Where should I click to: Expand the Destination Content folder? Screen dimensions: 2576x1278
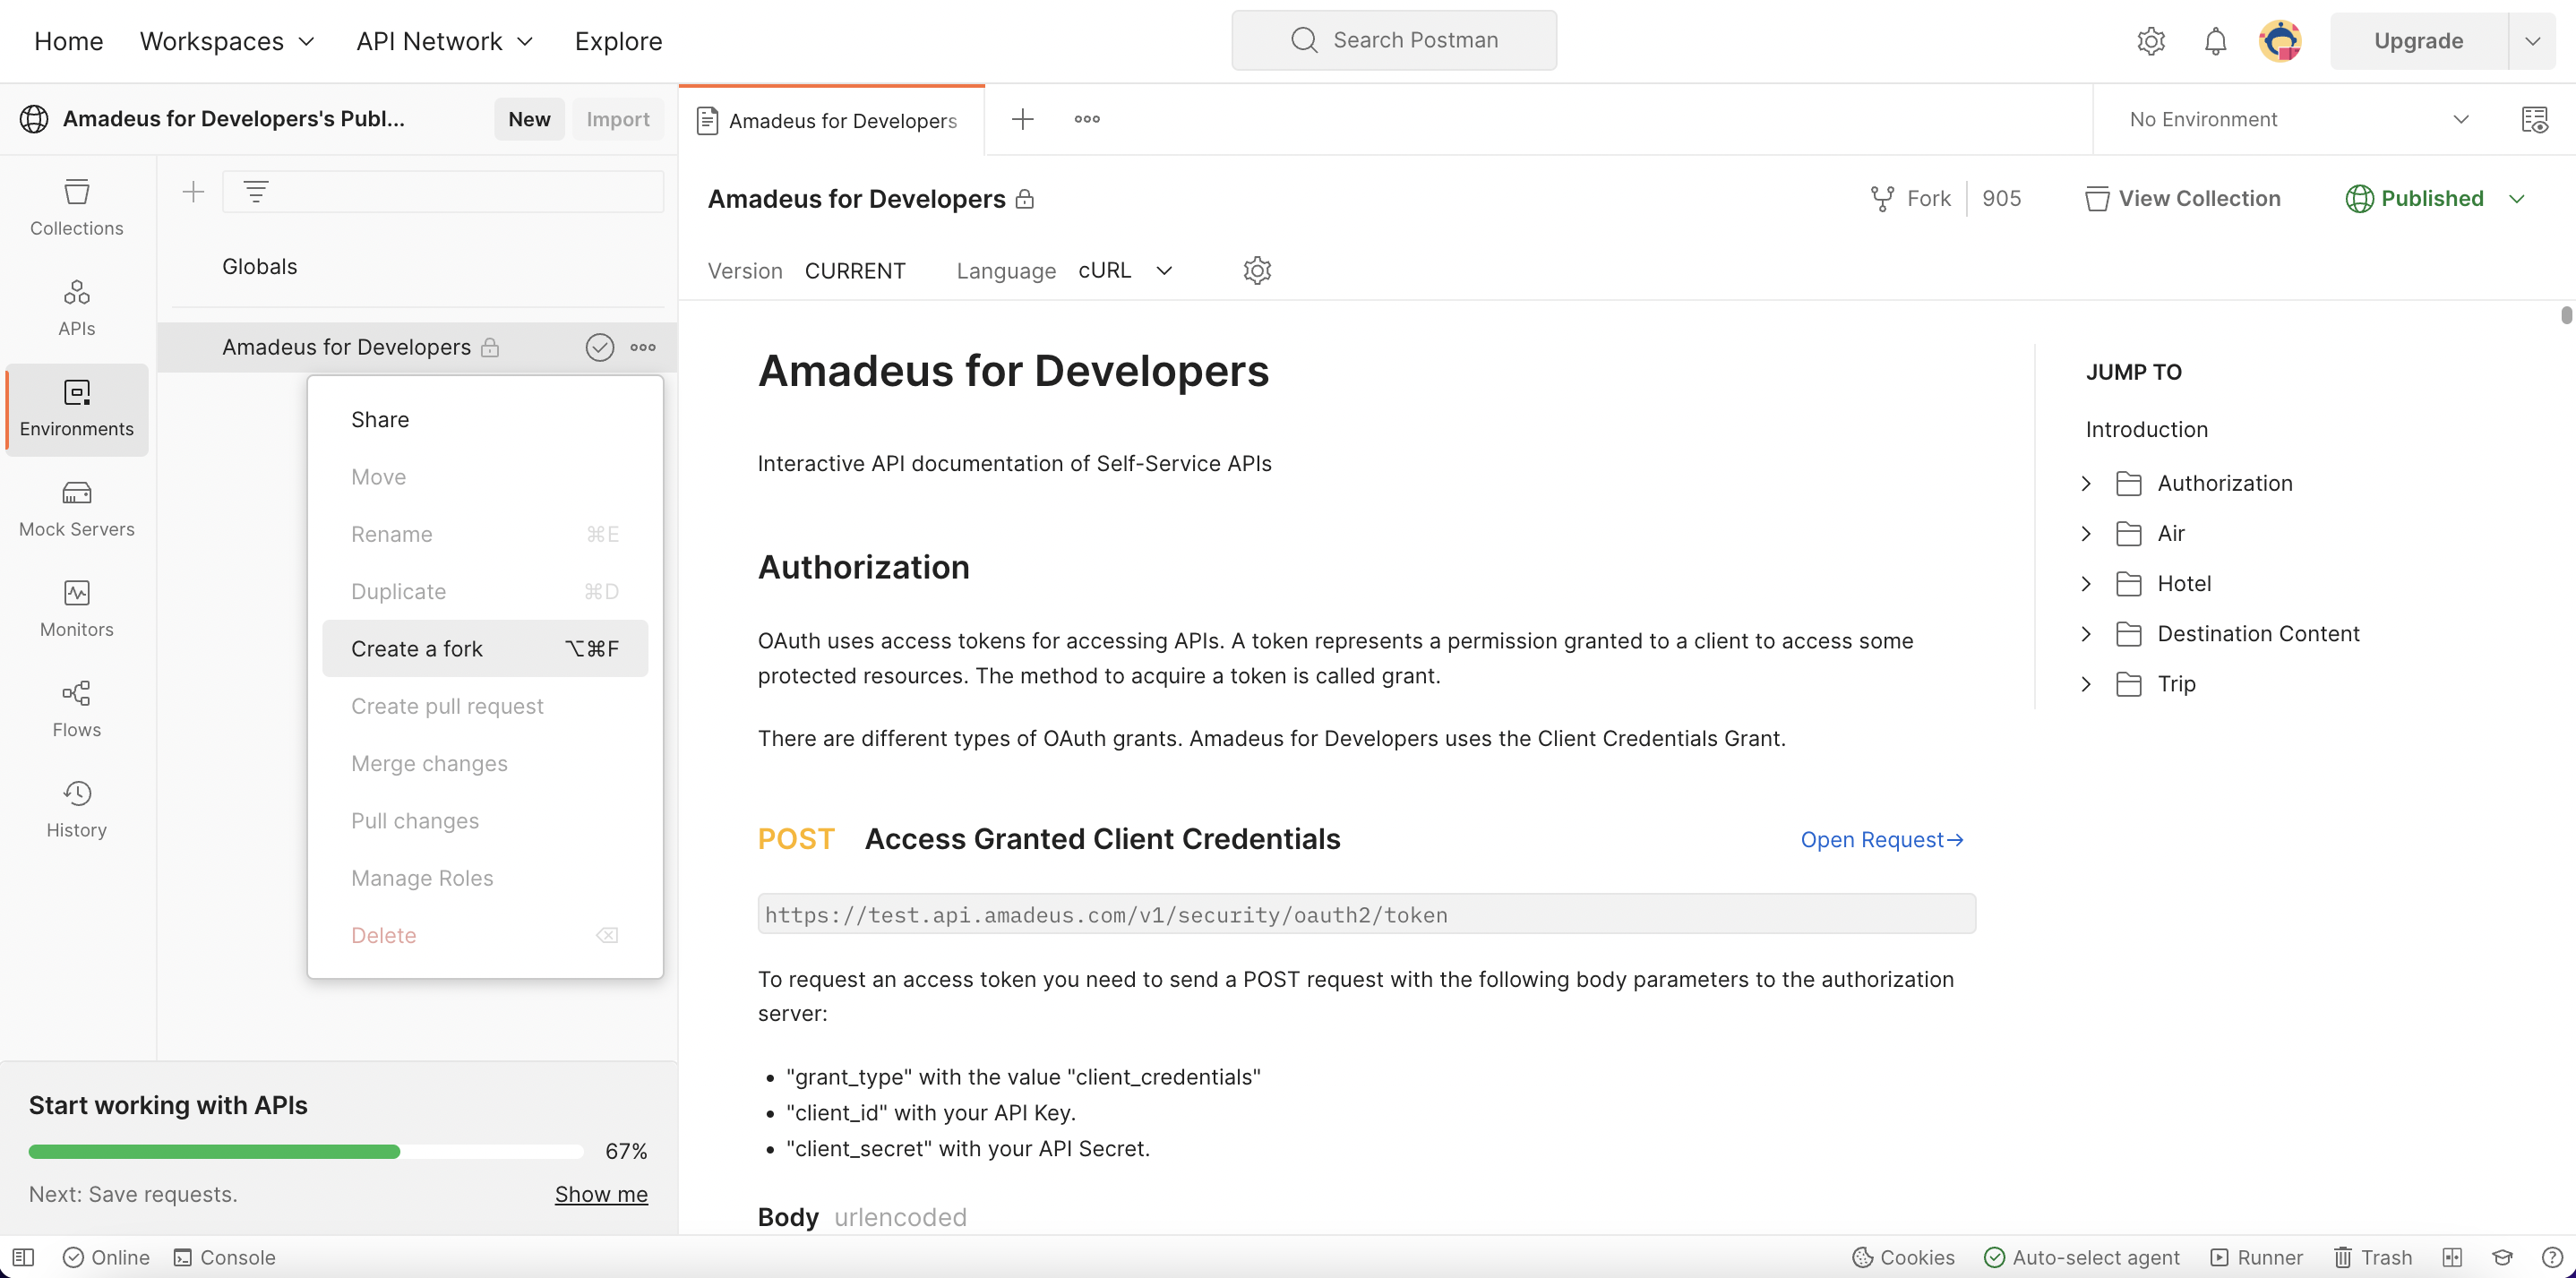[x=2086, y=633]
